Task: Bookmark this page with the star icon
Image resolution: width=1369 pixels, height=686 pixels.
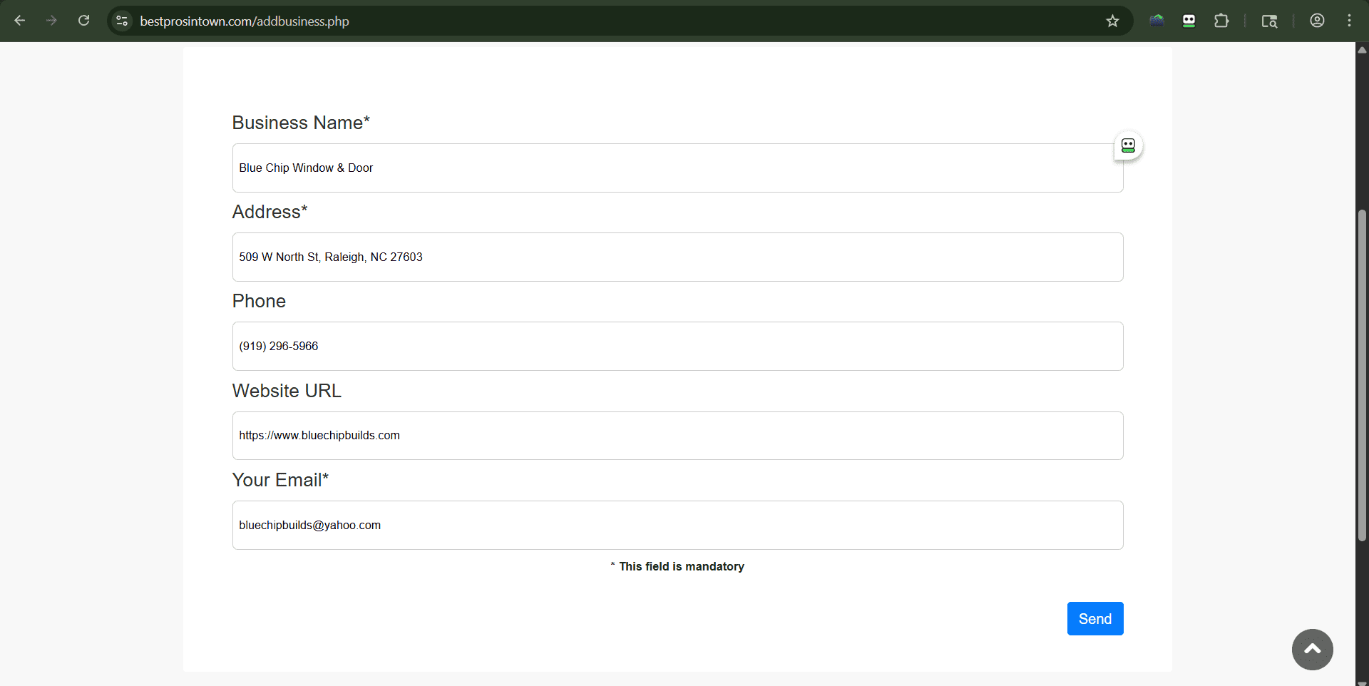Action: pyautogui.click(x=1112, y=21)
